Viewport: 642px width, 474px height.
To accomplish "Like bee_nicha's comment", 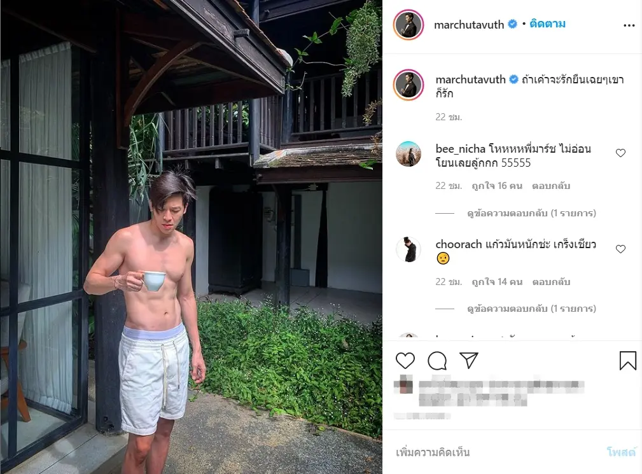I will pyautogui.click(x=620, y=153).
